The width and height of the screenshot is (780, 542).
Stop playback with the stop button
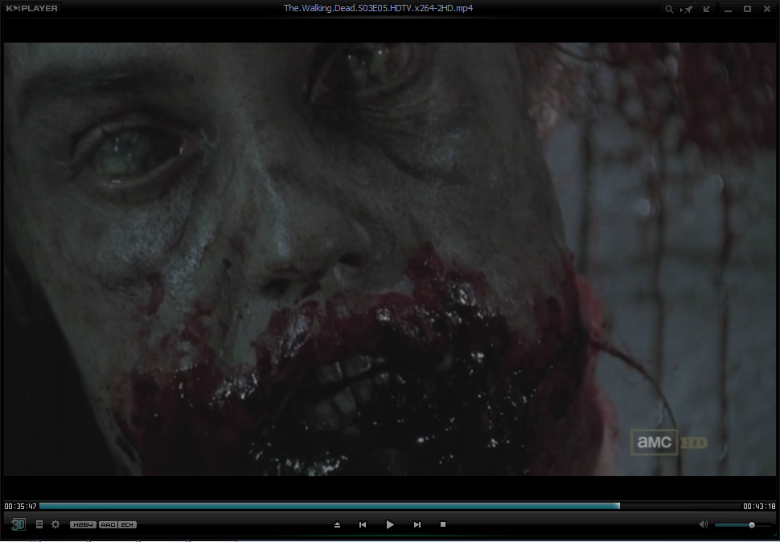(x=443, y=524)
